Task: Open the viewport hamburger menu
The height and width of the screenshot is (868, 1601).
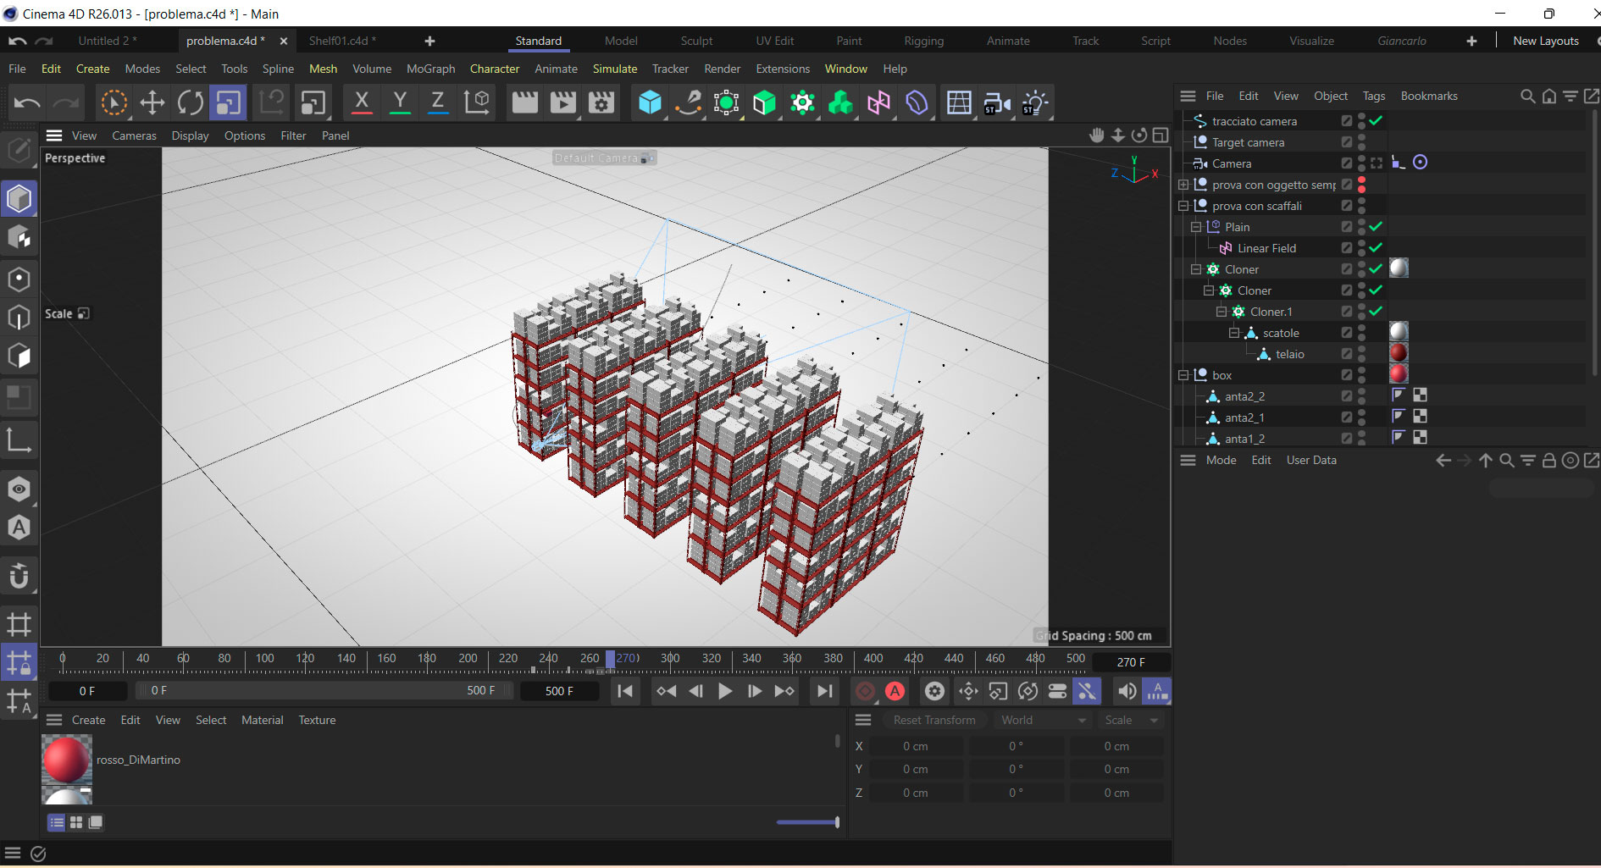Action: coord(54,135)
